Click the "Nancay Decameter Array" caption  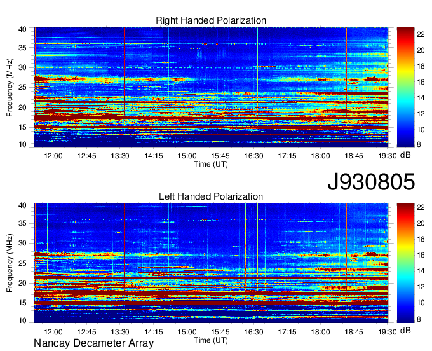point(93,343)
